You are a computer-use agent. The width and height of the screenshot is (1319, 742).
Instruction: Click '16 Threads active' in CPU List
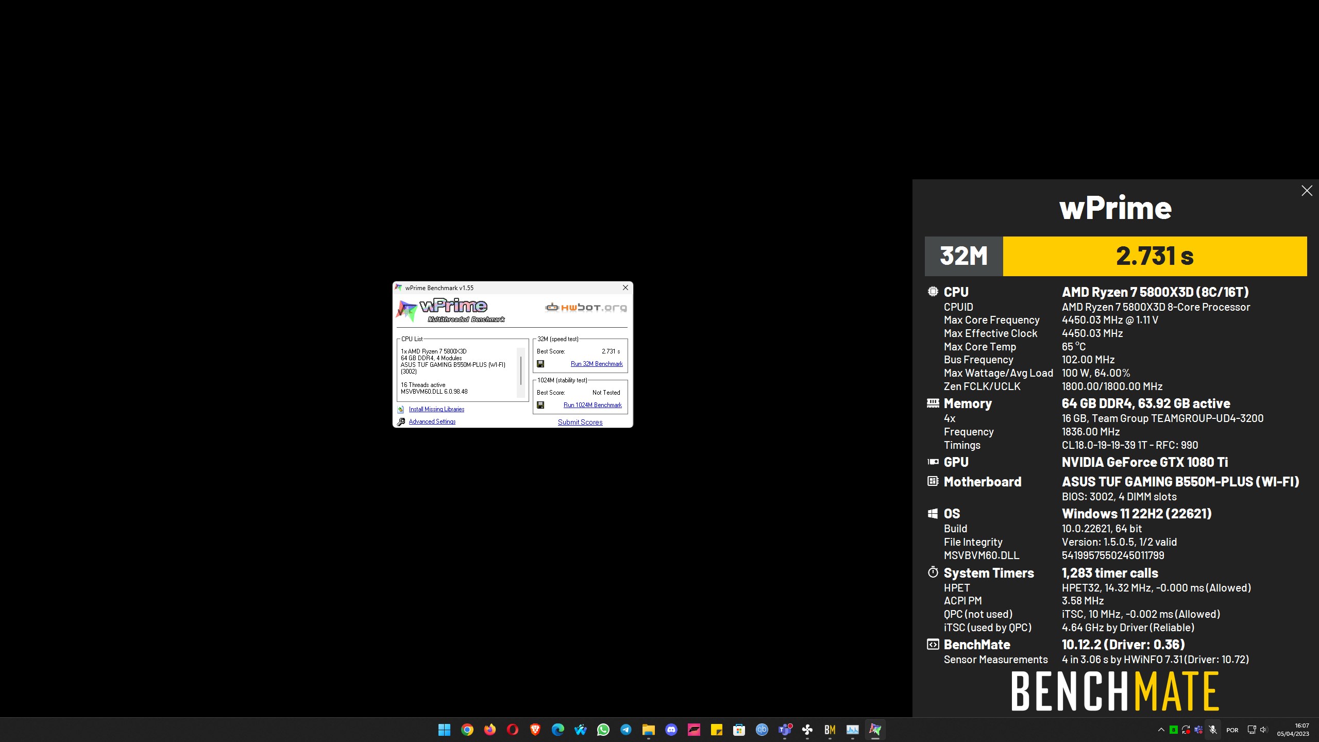[x=423, y=385]
